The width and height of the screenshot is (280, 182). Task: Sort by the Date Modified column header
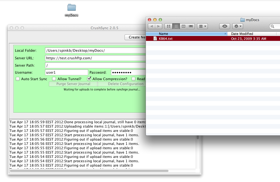[252, 34]
